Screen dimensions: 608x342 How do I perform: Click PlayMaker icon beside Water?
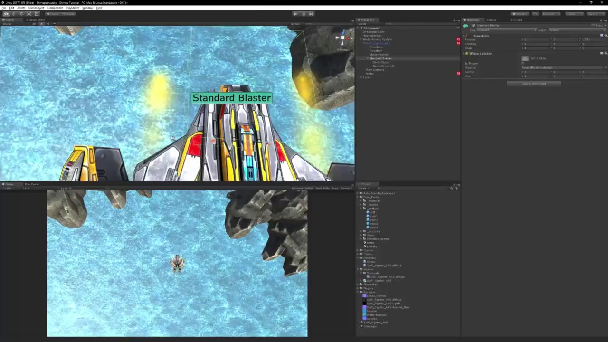pyautogui.click(x=458, y=74)
